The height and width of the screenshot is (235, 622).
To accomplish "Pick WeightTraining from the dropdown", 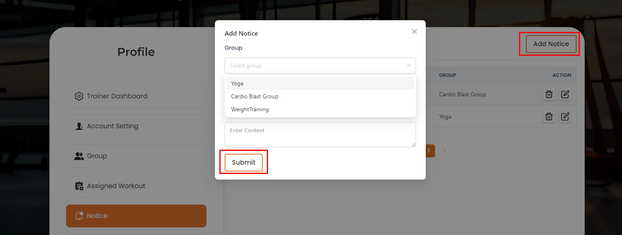I will [250, 109].
